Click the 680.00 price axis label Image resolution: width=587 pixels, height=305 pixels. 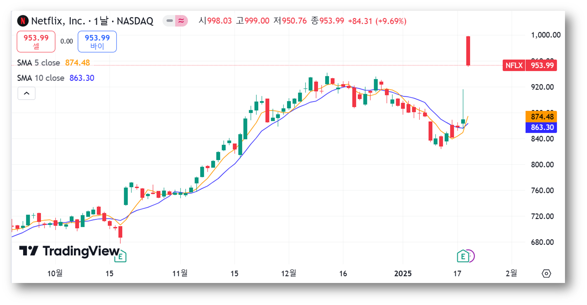[x=542, y=242]
